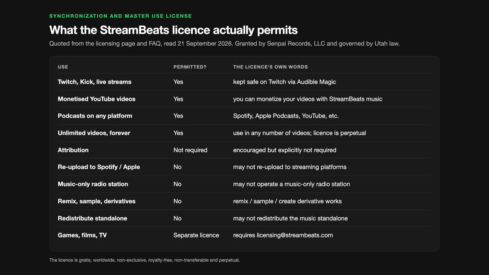Click the 'Separate licence' value
This screenshot has width=489, height=275.
tap(196, 235)
